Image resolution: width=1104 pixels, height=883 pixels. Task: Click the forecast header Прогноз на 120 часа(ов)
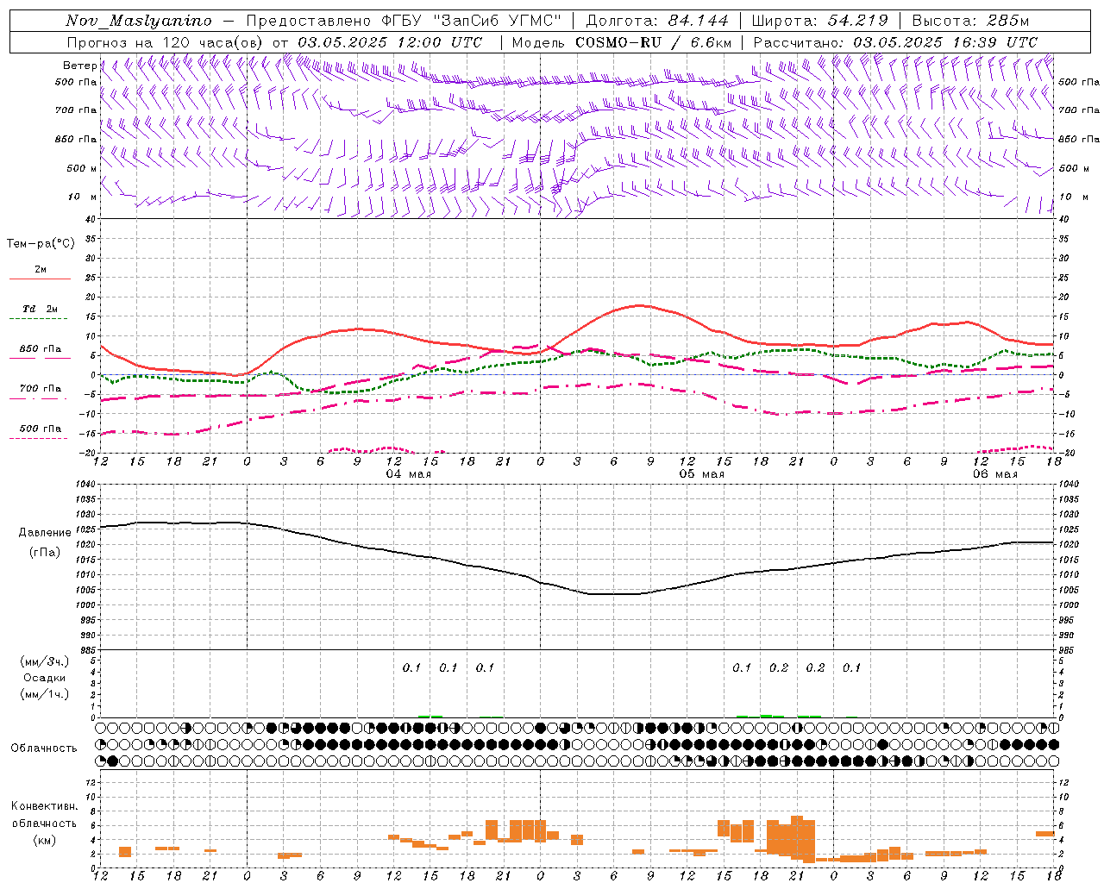click(166, 42)
